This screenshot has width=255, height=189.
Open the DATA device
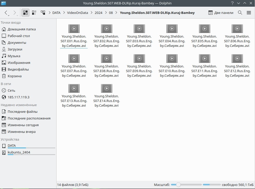pyautogui.click(x=28, y=146)
